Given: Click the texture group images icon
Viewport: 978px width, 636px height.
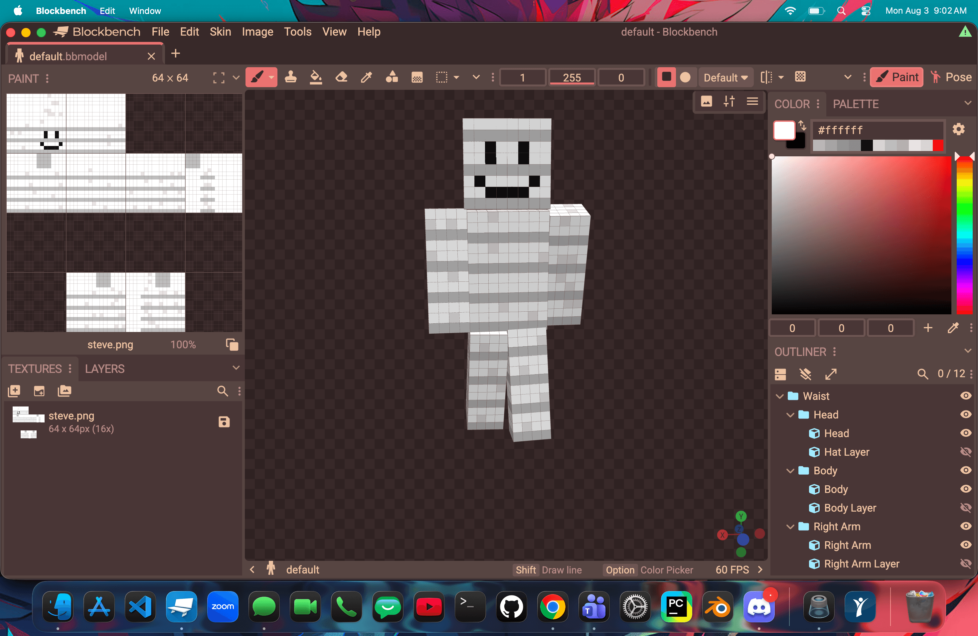Looking at the screenshot, I should tap(65, 391).
